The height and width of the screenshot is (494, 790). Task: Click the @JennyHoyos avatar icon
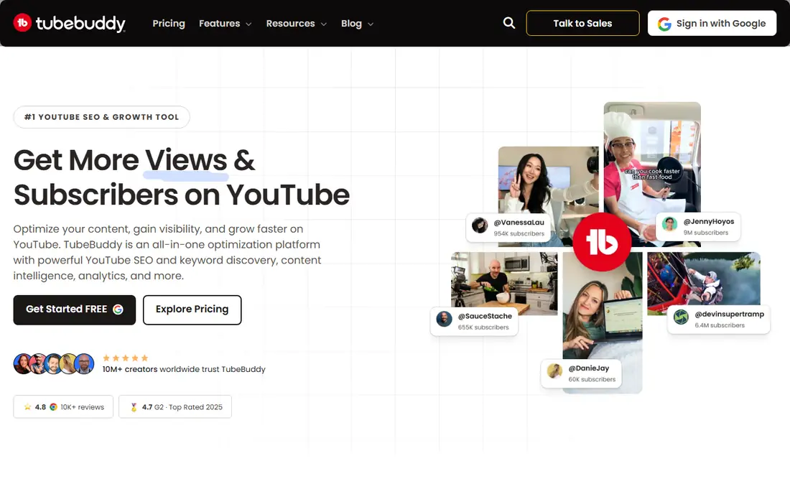point(669,223)
